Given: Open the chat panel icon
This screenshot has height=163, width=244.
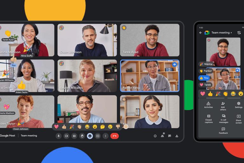Looking at the screenshot, I should (170, 136).
